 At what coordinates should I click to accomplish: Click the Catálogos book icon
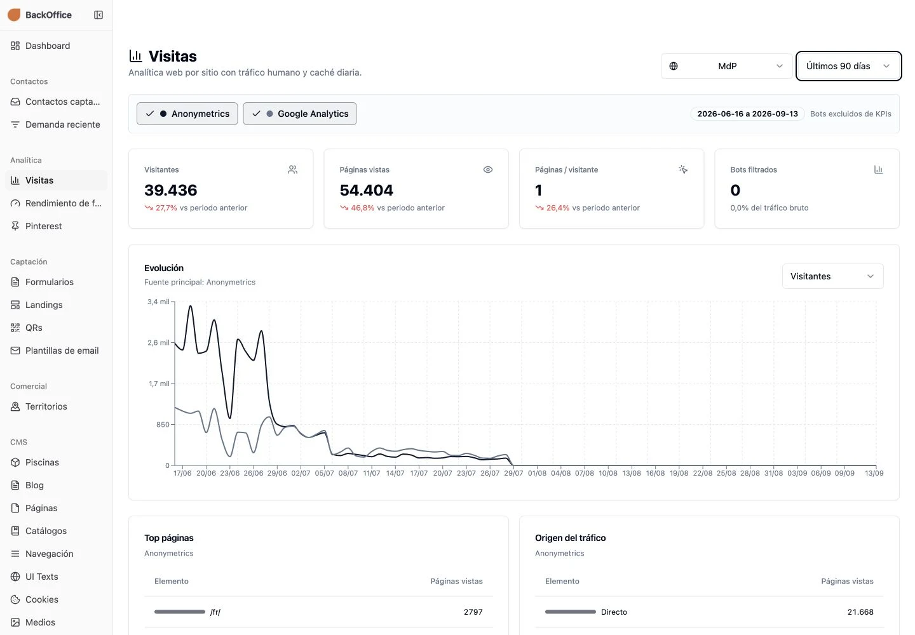tap(15, 531)
